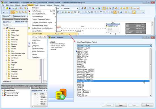156x109 pixels.
Task: Click the Update Model from Database menu icon
Action: [x=29, y=28]
